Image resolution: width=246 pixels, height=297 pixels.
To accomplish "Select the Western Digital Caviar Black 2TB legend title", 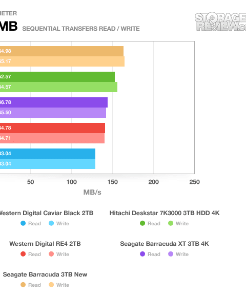I will pos(46,213).
